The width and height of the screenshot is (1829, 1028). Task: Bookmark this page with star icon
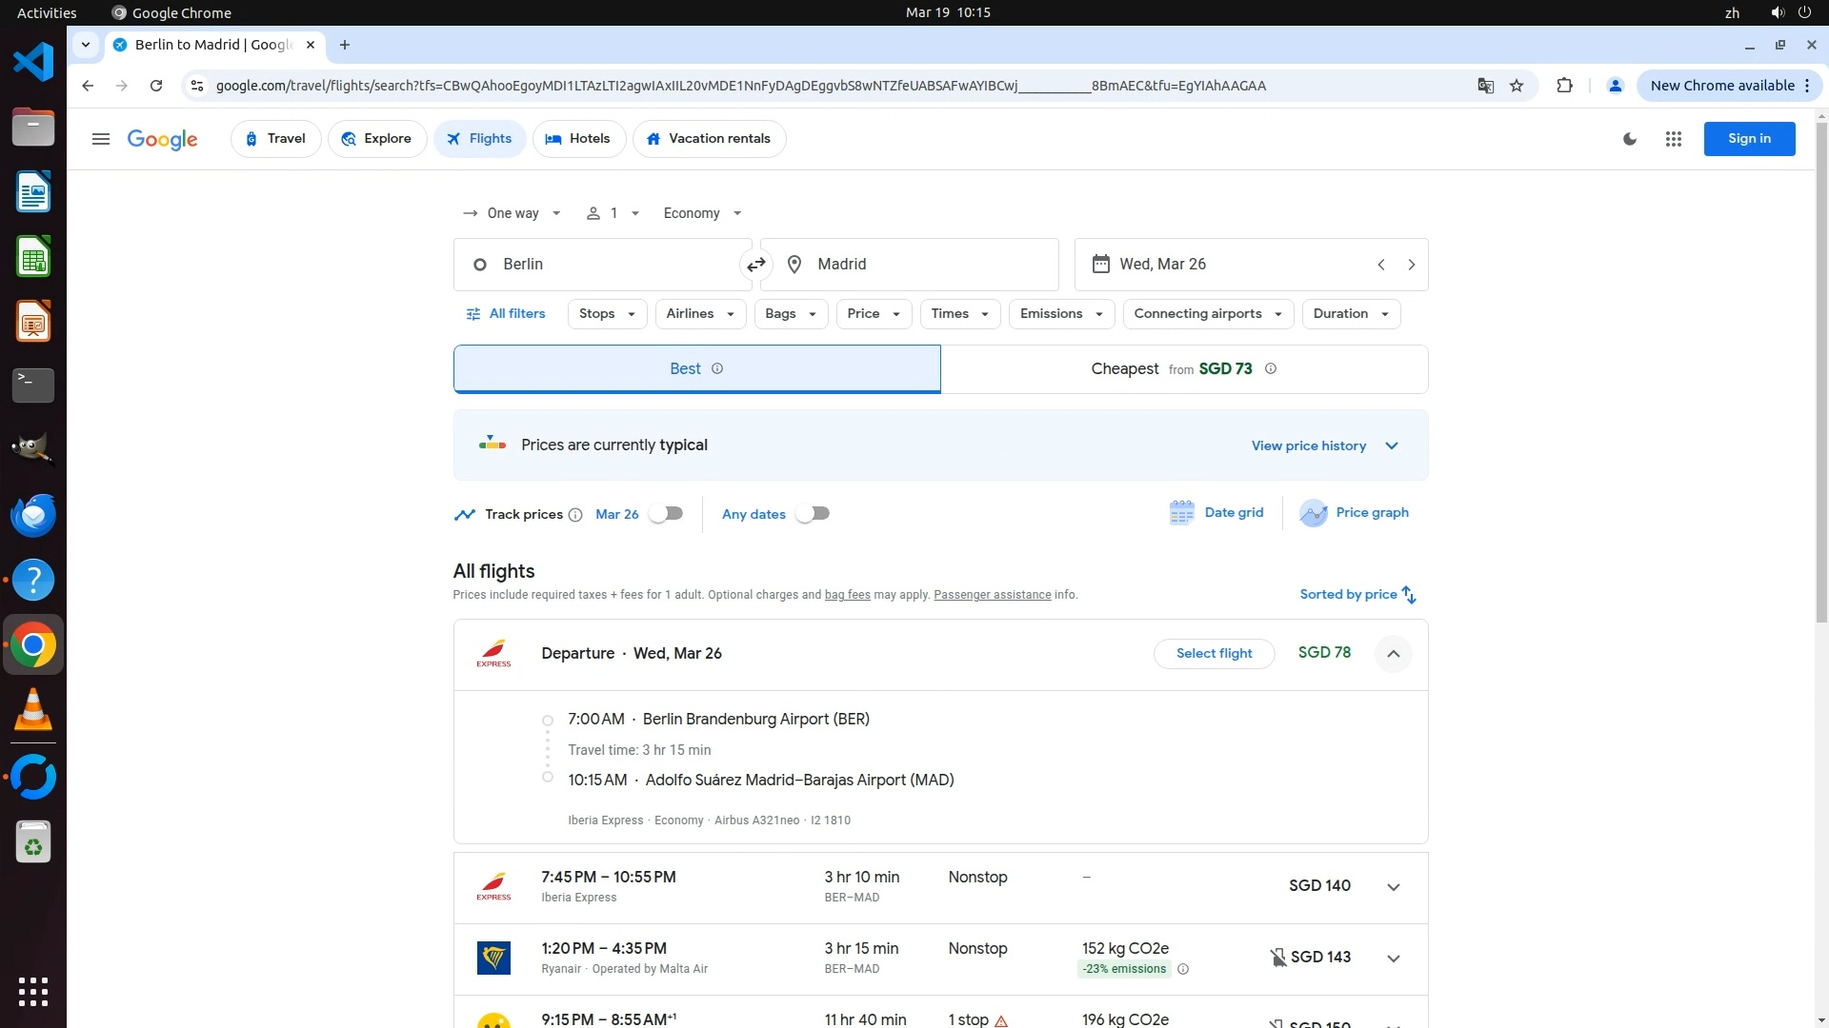click(1517, 86)
